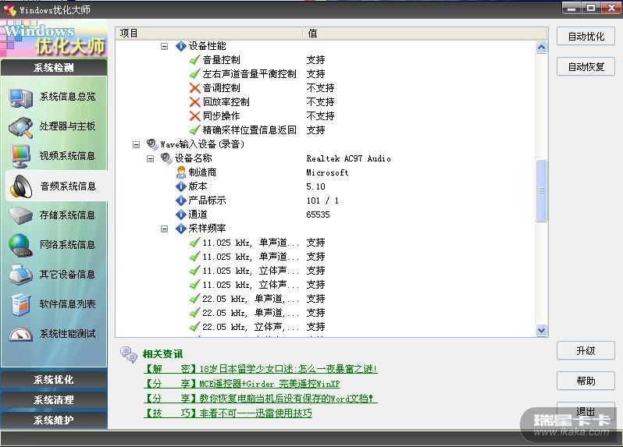This screenshot has width=623, height=447.
Task: Click the title bar application icon
Action: pos(10,9)
